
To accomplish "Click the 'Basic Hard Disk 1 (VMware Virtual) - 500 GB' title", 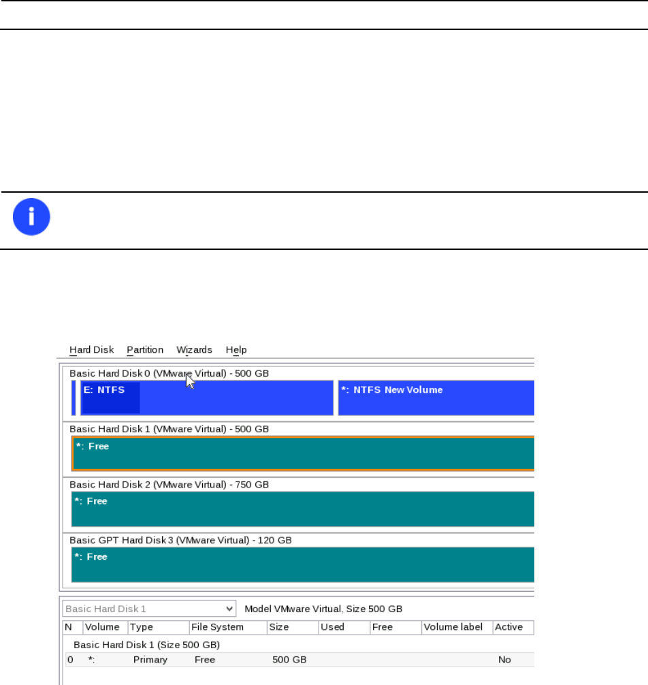I will pyautogui.click(x=169, y=429).
